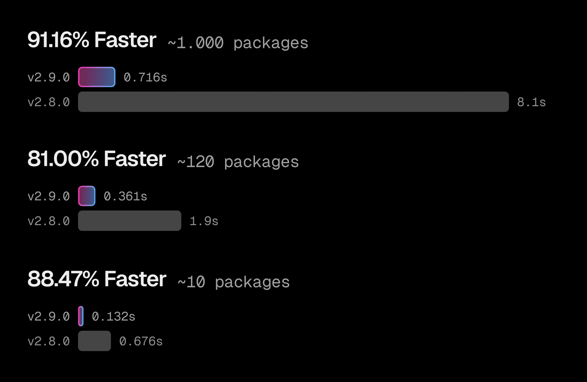The image size is (587, 382).
Task: Click the 1.9s timing value
Action: click(x=204, y=221)
